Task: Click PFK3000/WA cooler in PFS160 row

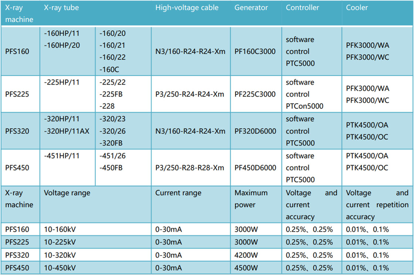Action: pyautogui.click(x=367, y=45)
